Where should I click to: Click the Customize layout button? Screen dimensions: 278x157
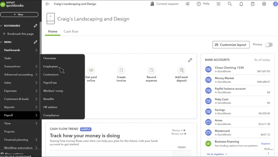231,45
